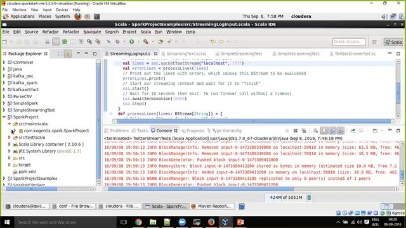Toggle Link with Editor in Package Explorer
Screen dimensions: 406x228
tap(68, 54)
